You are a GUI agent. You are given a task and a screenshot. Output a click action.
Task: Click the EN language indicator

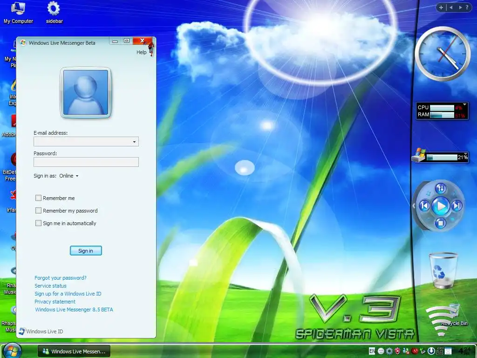coord(372,351)
